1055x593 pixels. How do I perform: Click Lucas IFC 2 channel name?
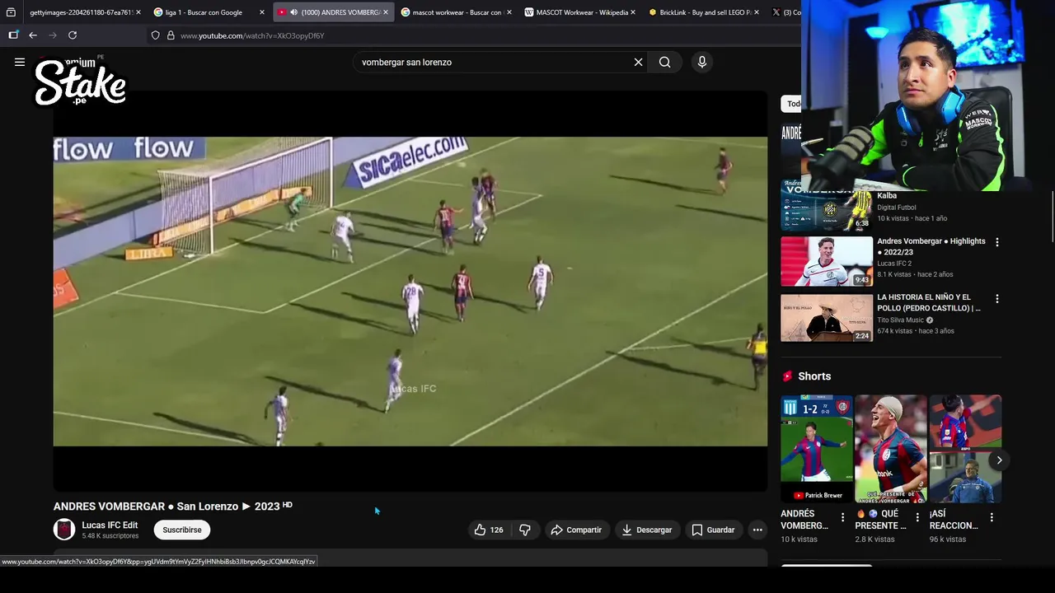tap(894, 264)
